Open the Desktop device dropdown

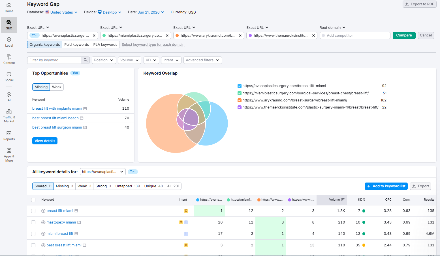pyautogui.click(x=110, y=12)
